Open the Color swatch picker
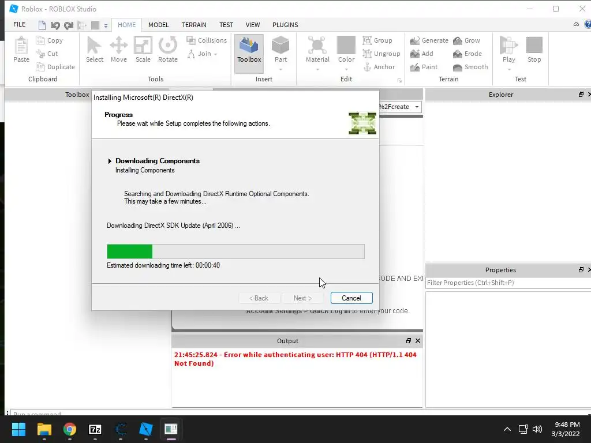 [x=346, y=50]
